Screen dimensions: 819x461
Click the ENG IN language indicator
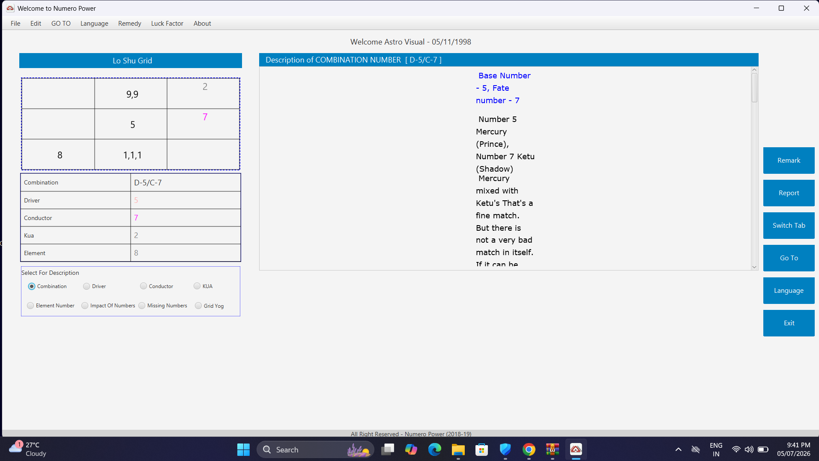(x=716, y=449)
